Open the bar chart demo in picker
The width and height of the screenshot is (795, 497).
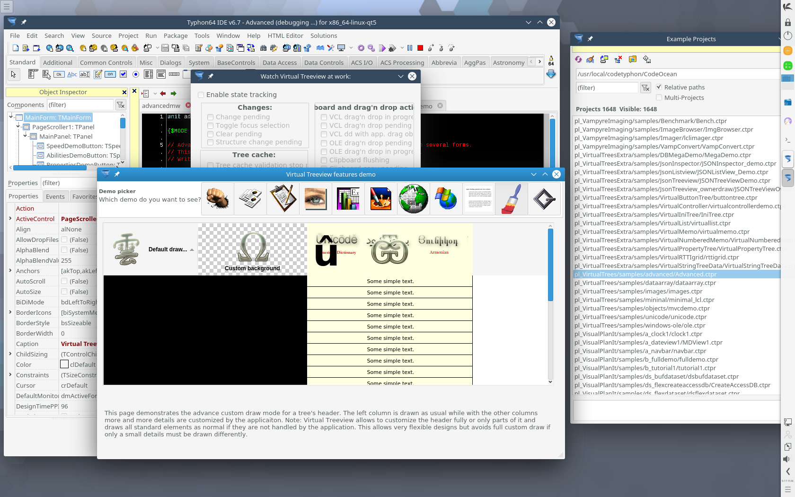[348, 199]
